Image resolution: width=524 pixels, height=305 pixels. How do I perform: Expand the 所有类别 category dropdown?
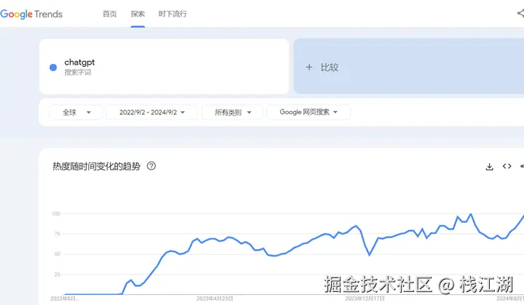(x=233, y=113)
